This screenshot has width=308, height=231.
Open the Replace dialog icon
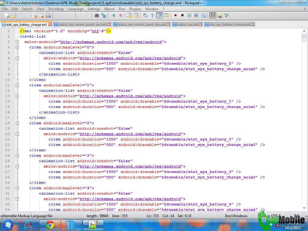tap(104, 15)
